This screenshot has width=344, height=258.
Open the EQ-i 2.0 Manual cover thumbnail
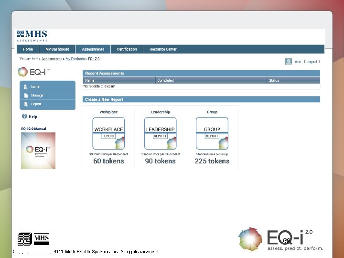pyautogui.click(x=38, y=150)
